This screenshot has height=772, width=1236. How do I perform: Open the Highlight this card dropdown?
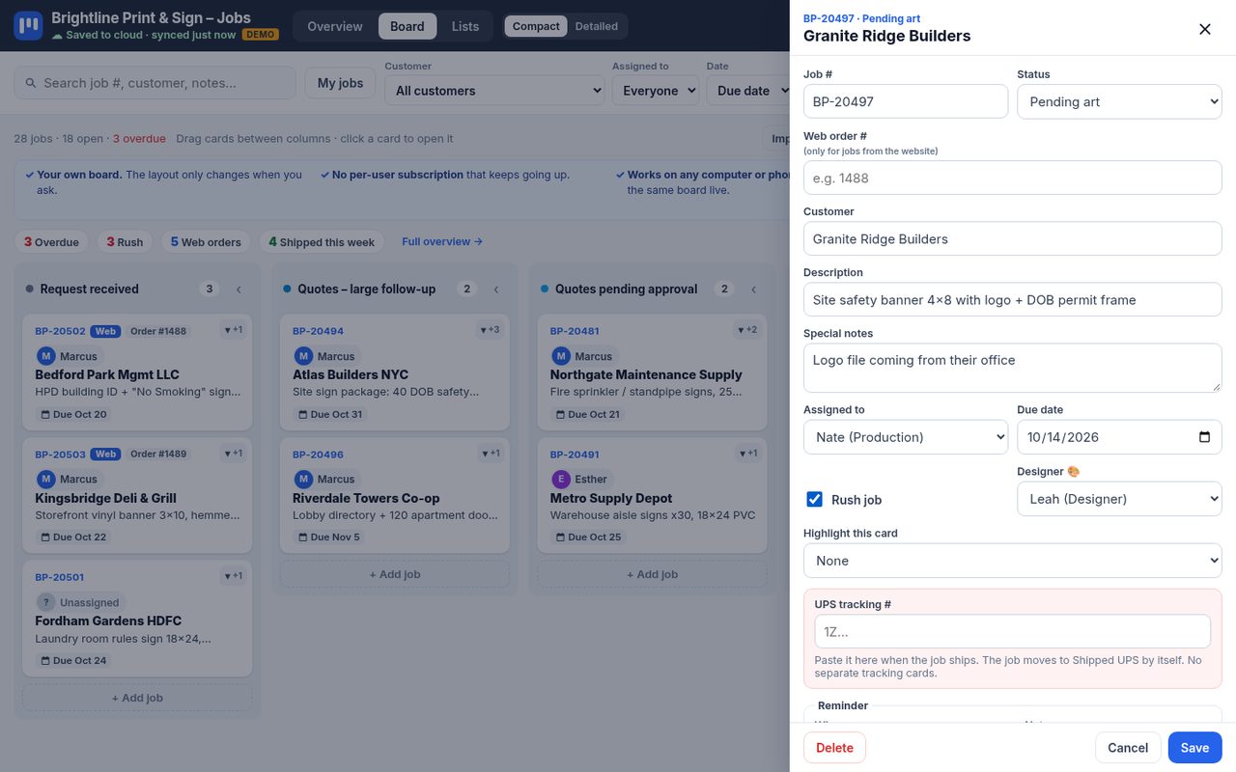point(1013,561)
